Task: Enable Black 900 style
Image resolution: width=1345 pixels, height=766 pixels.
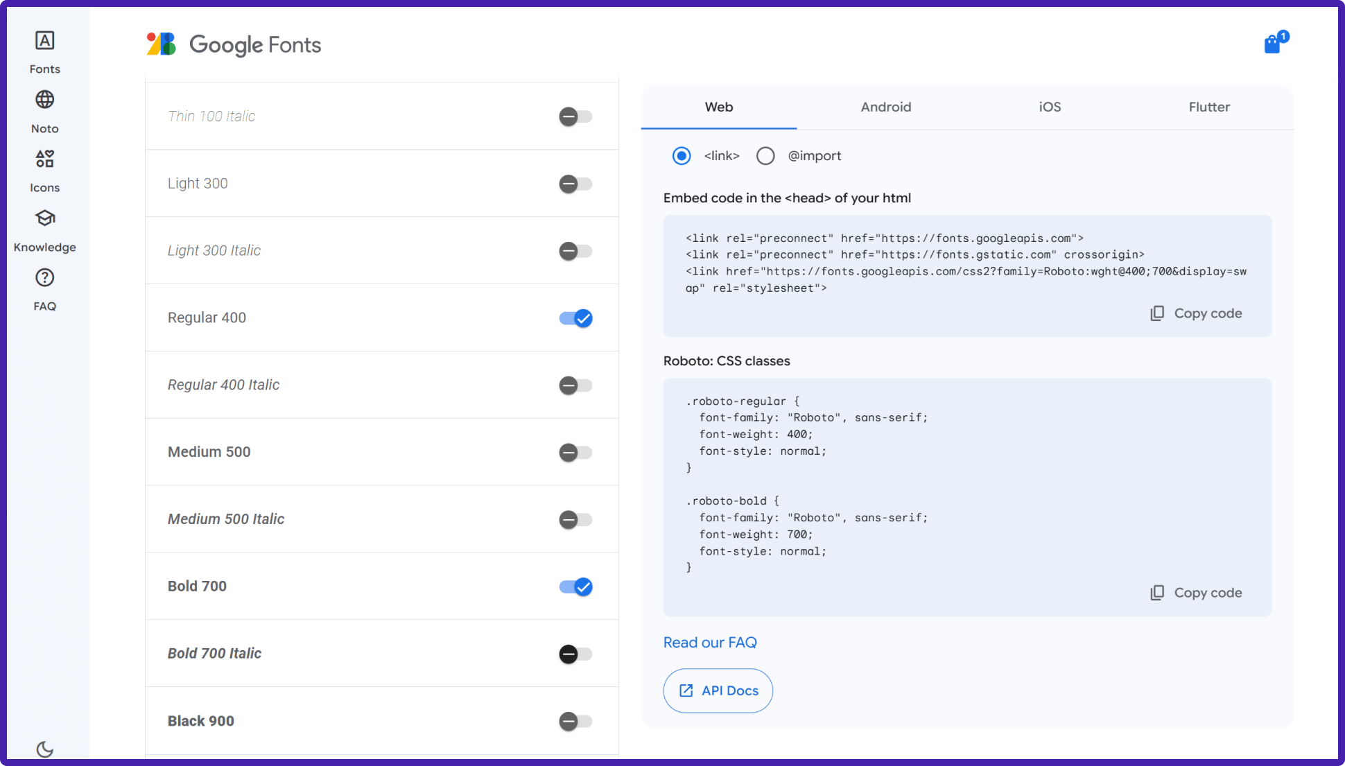Action: point(575,721)
